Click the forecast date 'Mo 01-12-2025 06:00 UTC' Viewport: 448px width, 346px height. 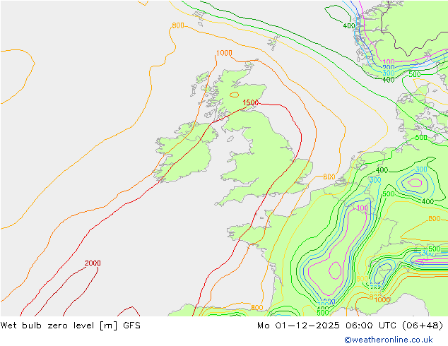point(328,326)
